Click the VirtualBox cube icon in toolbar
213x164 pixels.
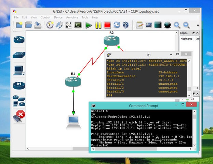tap(125, 25)
